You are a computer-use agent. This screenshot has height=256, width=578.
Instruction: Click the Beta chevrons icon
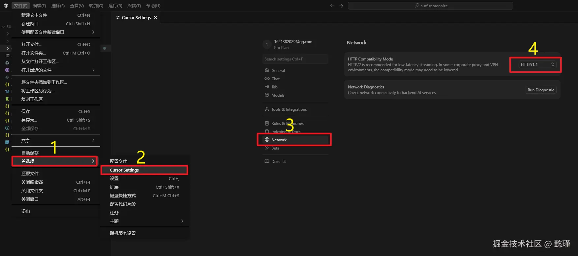[x=267, y=148]
